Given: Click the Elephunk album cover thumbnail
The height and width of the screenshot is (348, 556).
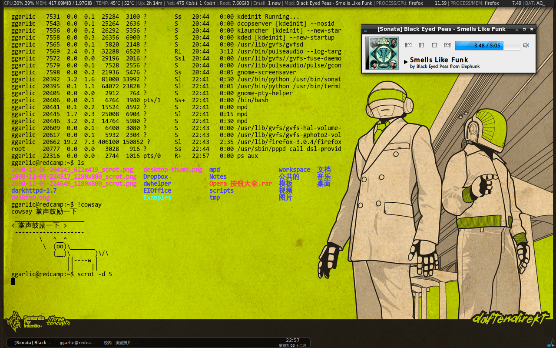Looking at the screenshot, I should point(382,53).
